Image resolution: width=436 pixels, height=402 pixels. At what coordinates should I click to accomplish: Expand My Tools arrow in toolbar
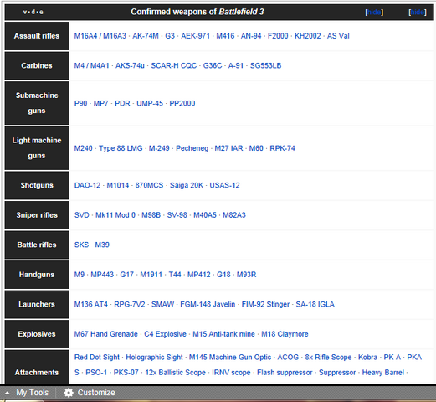click(x=8, y=393)
